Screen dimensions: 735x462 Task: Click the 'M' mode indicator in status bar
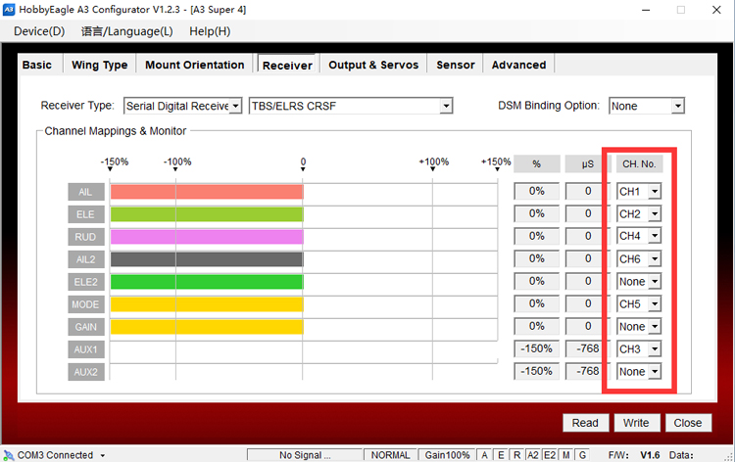[x=566, y=455]
